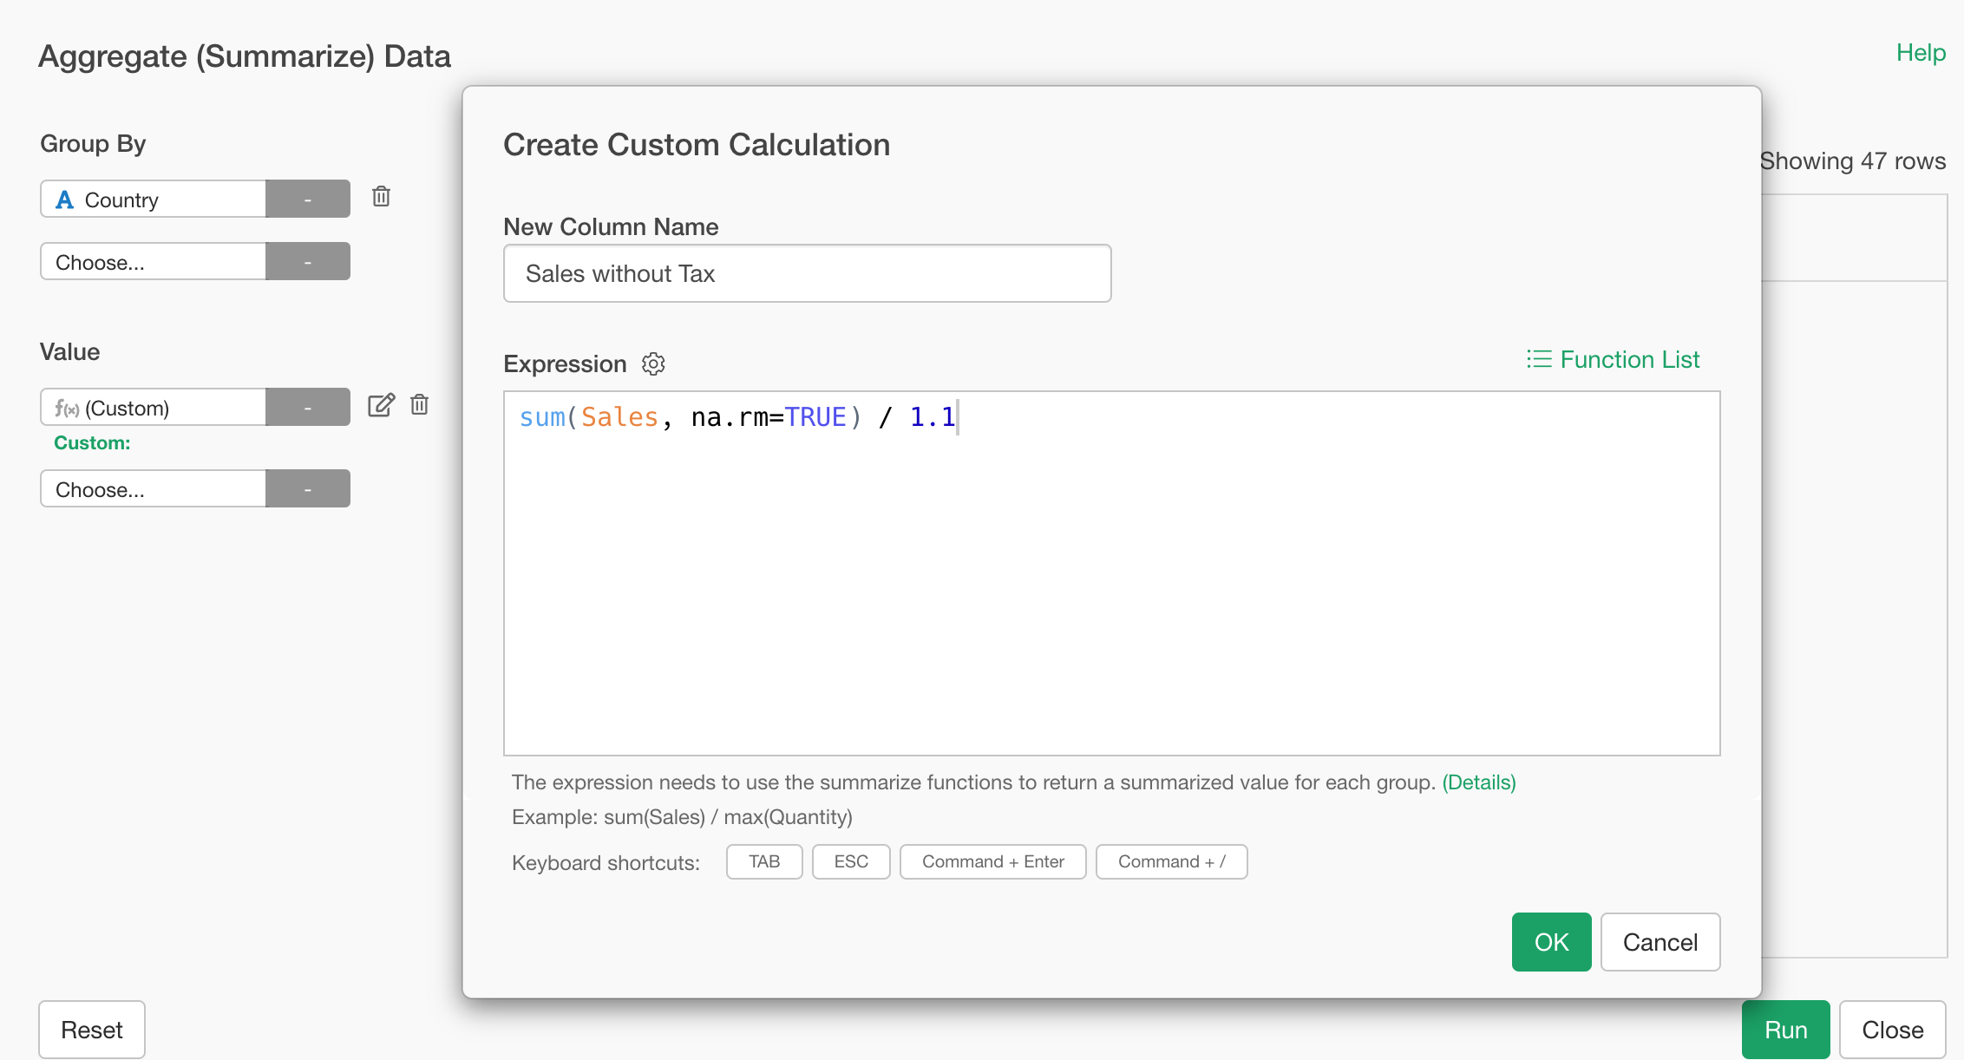The width and height of the screenshot is (1964, 1060).
Task: Delete the Country group-by column with trash icon
Action: coord(381,197)
